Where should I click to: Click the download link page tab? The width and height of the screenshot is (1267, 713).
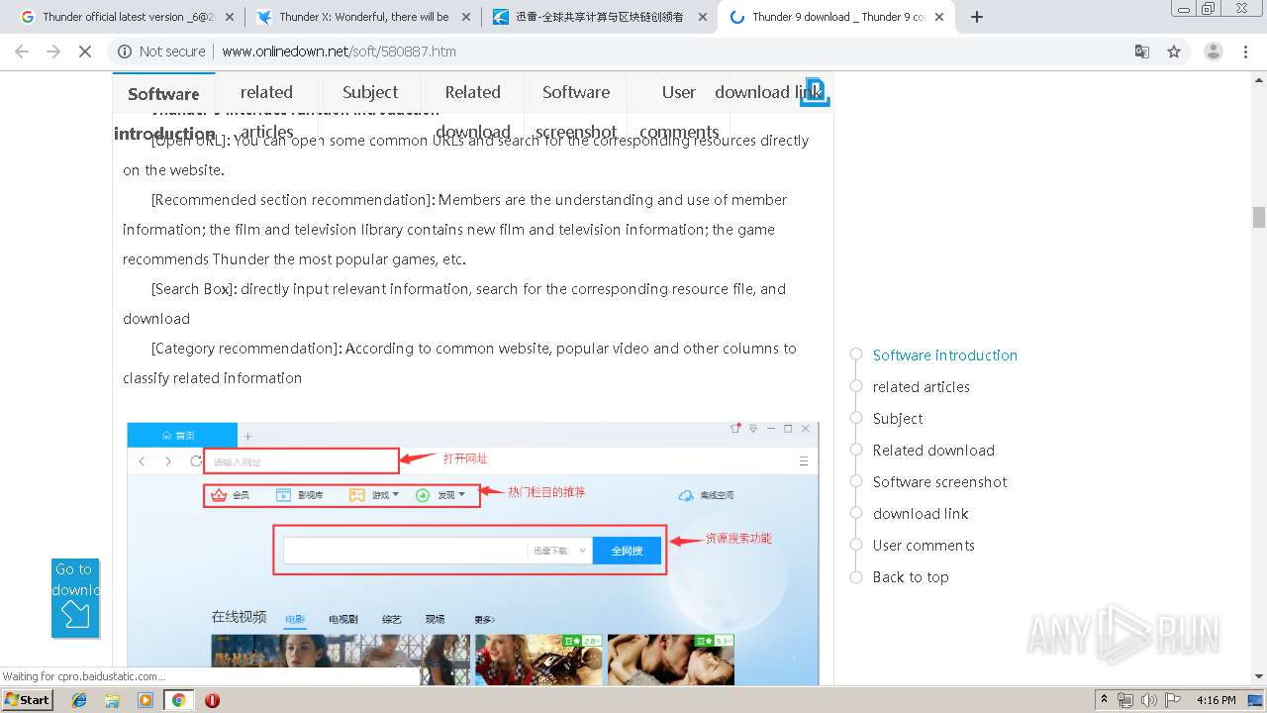click(769, 92)
